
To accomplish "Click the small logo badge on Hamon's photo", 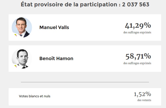I will [16, 66].
